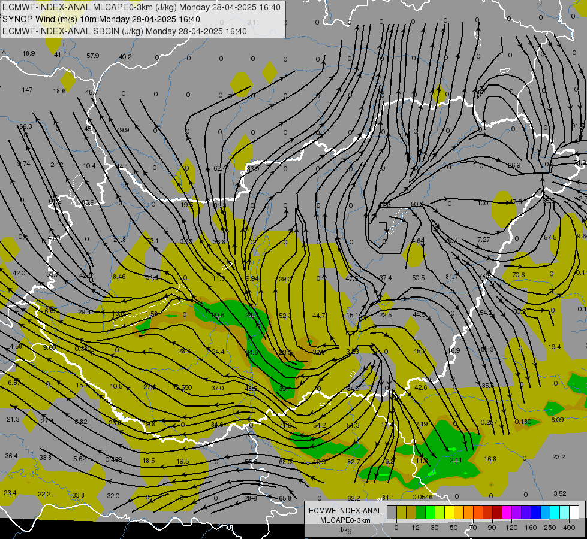The width and height of the screenshot is (587, 539).
Task: Click the magenta legend swatch
Action: point(507,512)
